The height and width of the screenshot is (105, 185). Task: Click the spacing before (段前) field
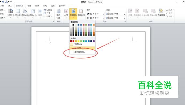[119, 14]
